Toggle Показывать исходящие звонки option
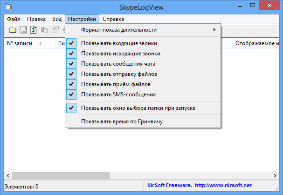Image resolution: width=283 pixels, height=195 pixels. 143,54
